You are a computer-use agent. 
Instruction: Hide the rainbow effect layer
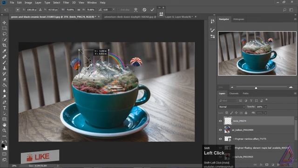coord(220,139)
